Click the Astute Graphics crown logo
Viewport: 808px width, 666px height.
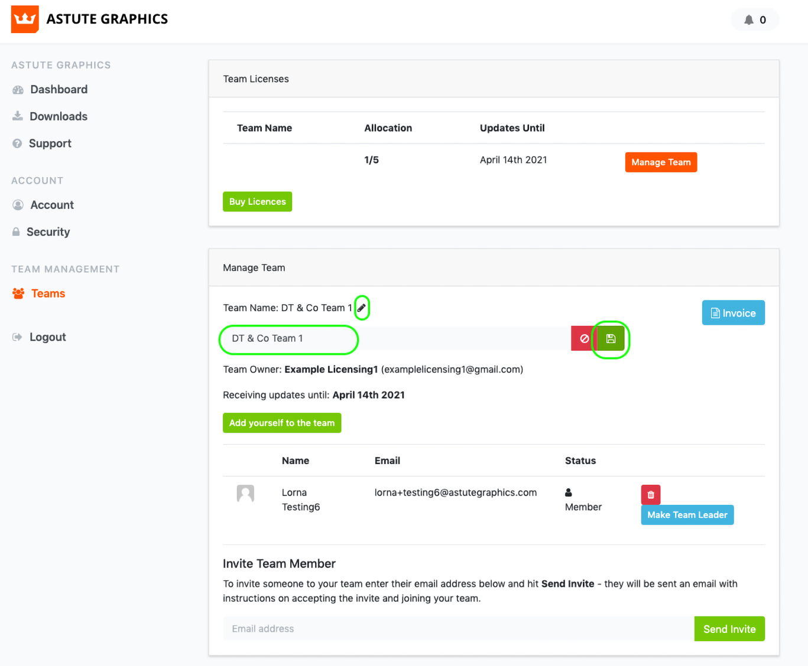click(25, 19)
